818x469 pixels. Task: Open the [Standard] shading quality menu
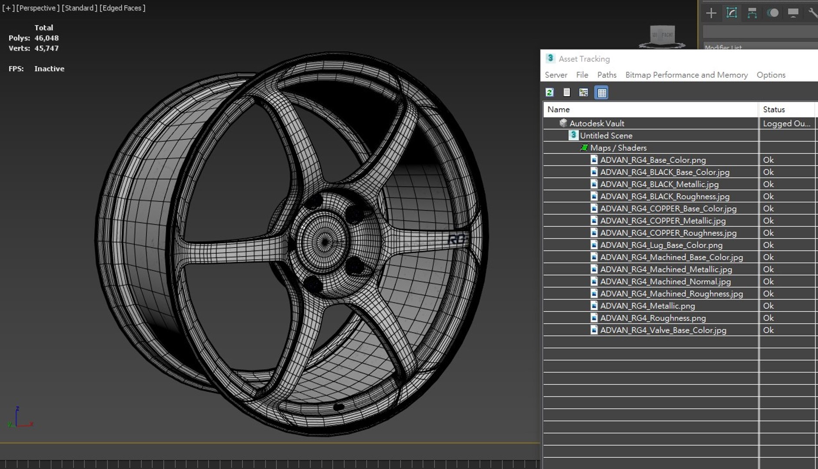[79, 8]
